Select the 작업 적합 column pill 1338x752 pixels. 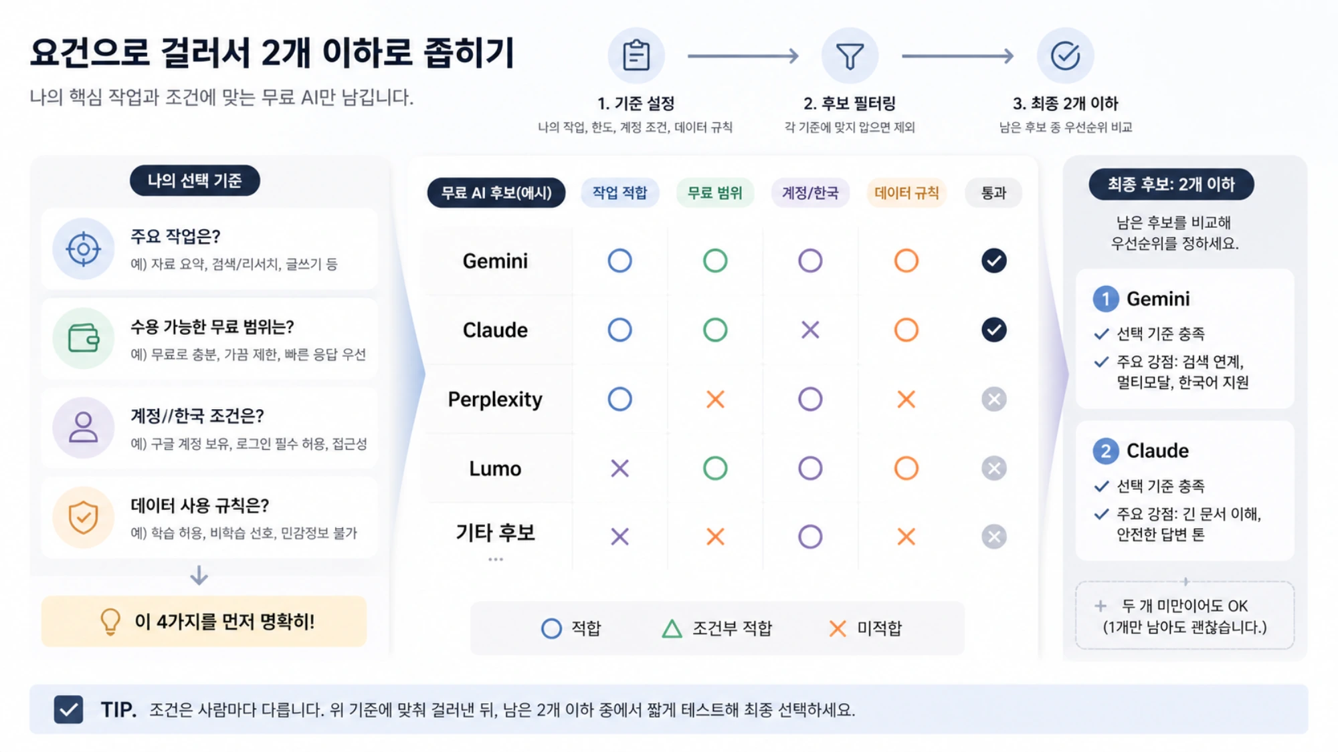click(x=619, y=193)
